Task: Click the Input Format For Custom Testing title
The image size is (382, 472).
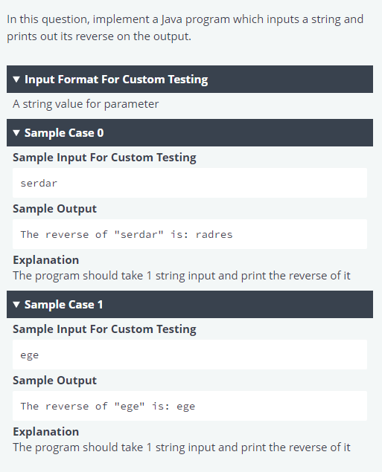Action: pyautogui.click(x=116, y=80)
